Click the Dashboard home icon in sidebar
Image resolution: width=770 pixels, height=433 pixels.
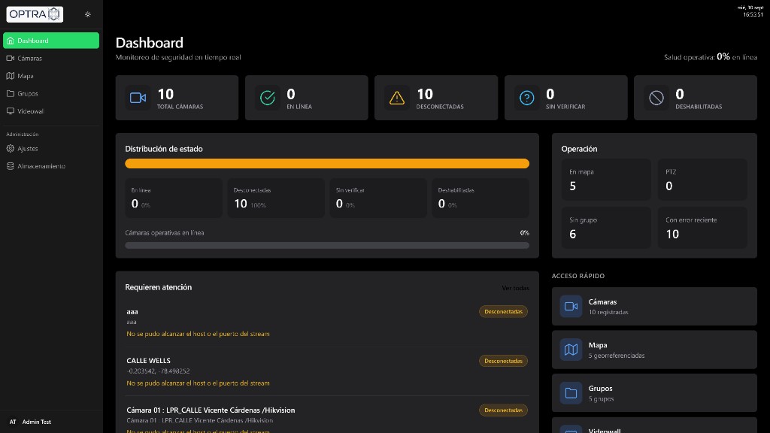[11, 41]
